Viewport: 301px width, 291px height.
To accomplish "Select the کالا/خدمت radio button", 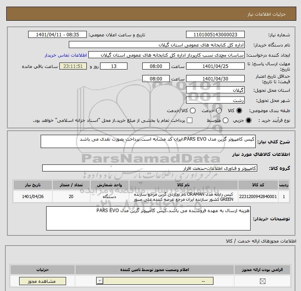I will [193, 111].
